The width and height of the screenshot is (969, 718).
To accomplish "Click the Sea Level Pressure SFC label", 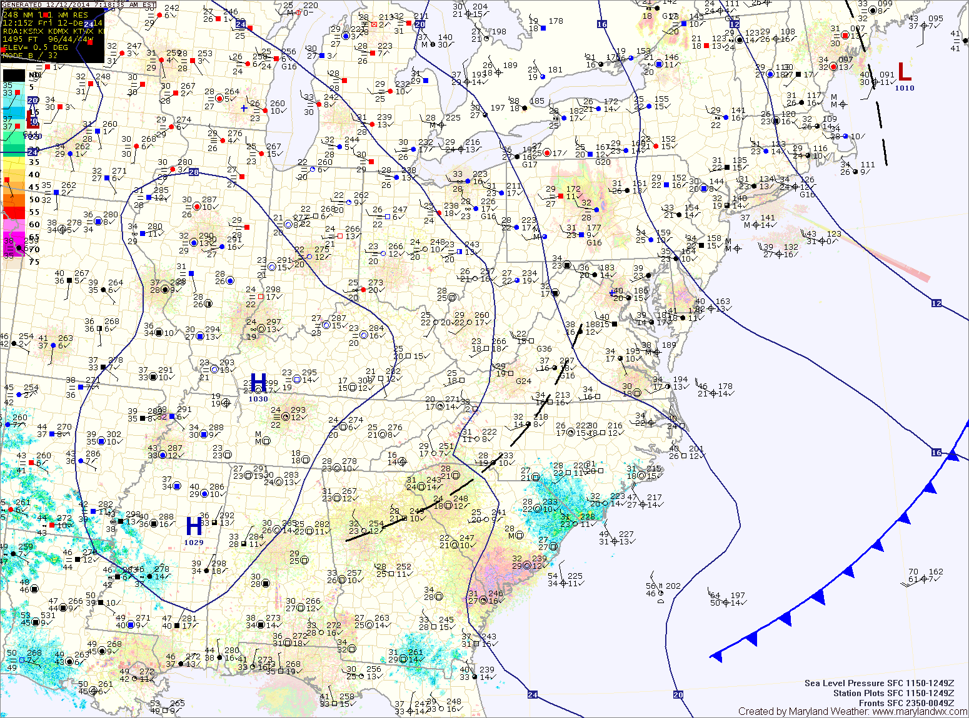I will tap(879, 683).
